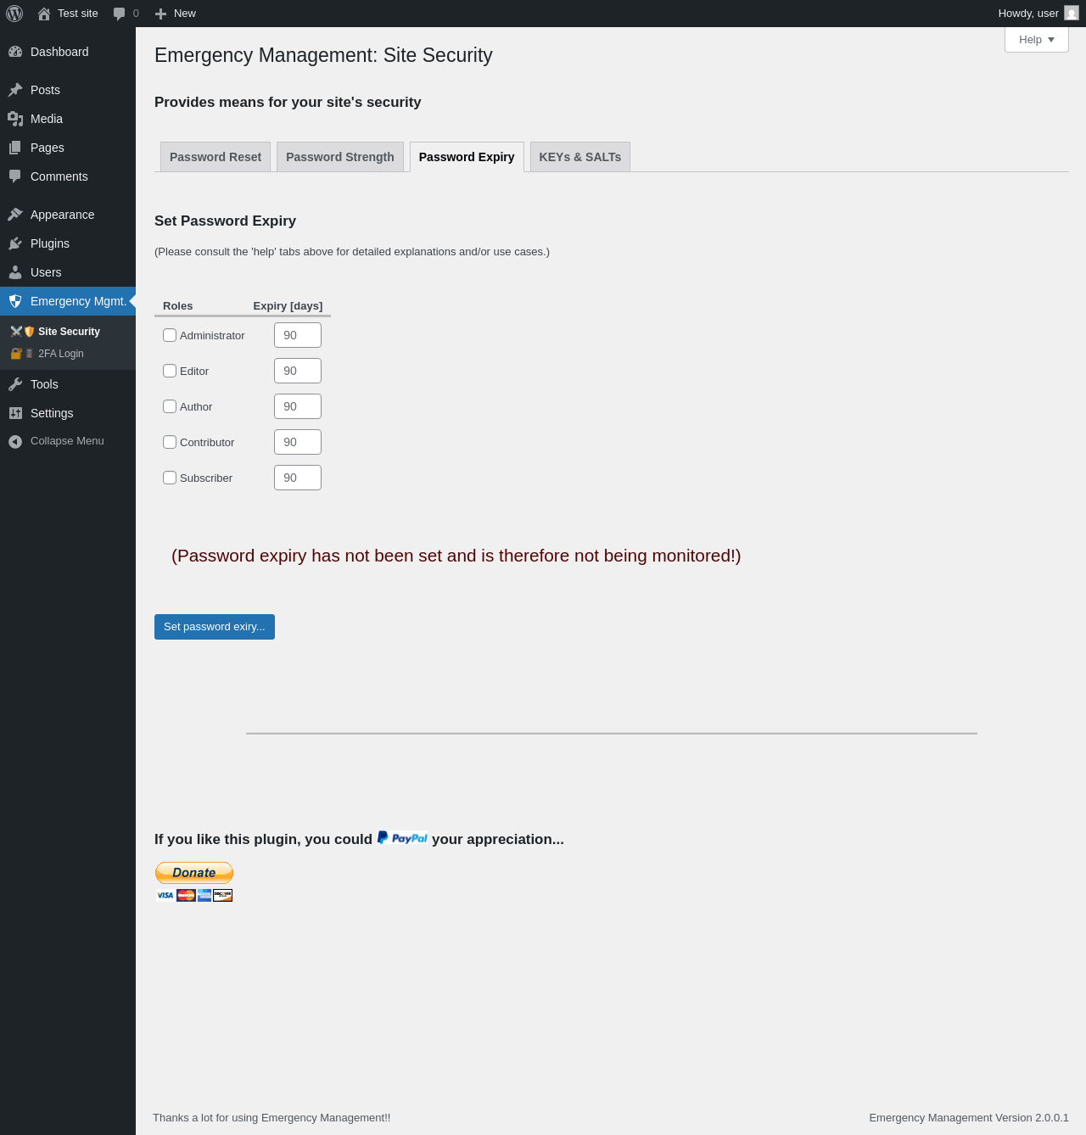Focus the Editor expiry days field
1086x1135 pixels.
click(x=298, y=371)
